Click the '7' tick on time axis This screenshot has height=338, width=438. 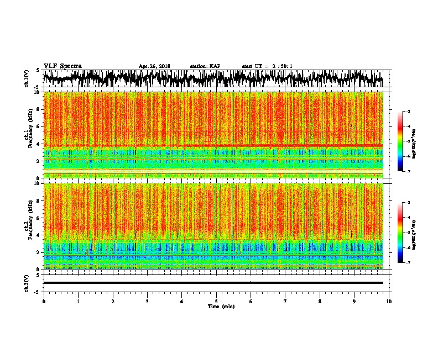pos(285,302)
